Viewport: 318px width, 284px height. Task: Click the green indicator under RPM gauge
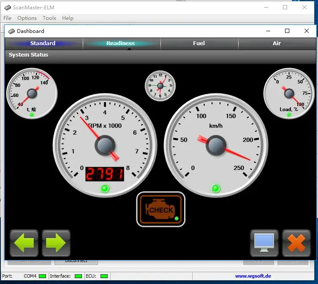click(105, 189)
